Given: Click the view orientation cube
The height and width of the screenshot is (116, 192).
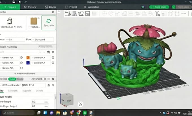Looking at the screenshot, I should [67, 99].
